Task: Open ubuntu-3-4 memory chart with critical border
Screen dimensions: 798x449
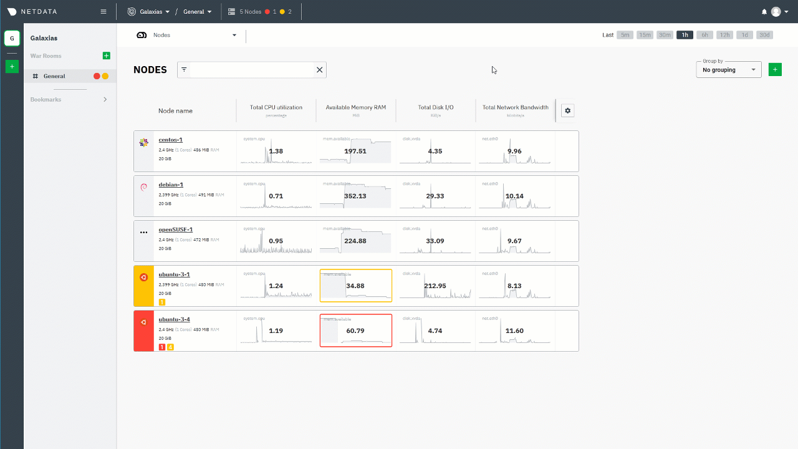Action: pos(355,331)
